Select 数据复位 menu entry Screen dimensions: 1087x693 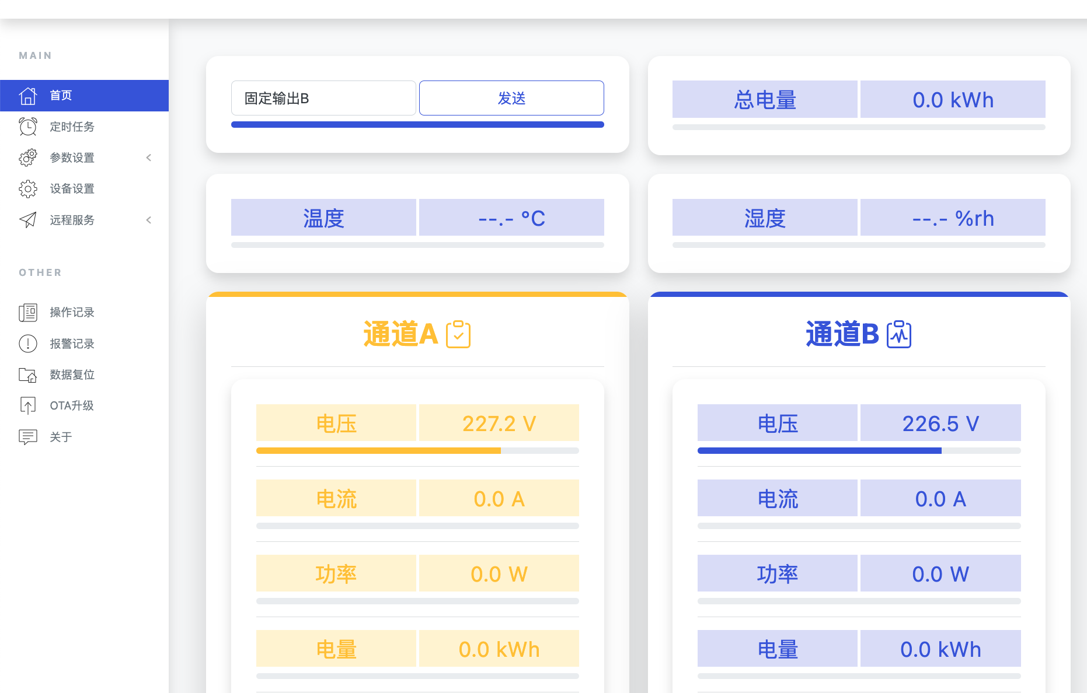pos(84,374)
